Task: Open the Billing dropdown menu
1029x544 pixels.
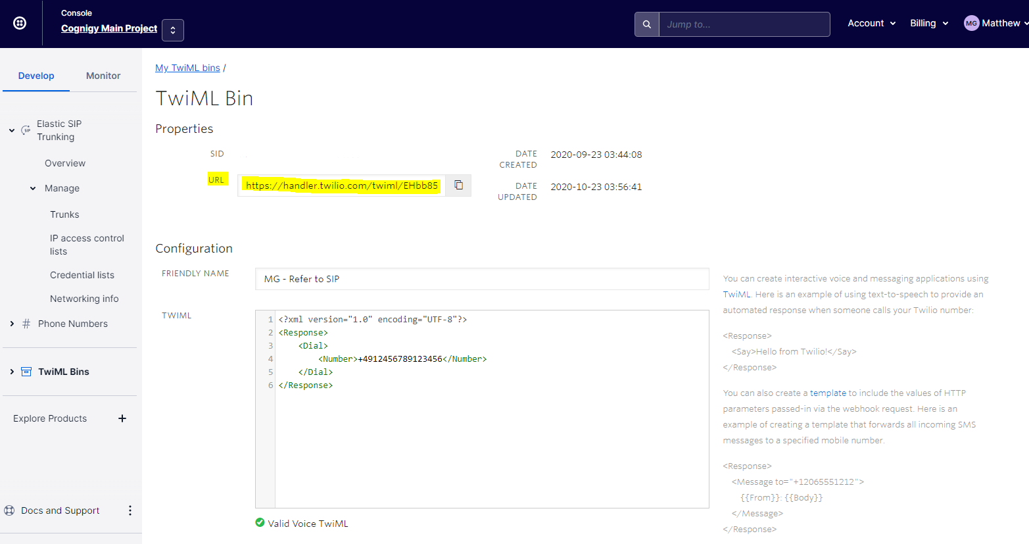Action: tap(929, 23)
